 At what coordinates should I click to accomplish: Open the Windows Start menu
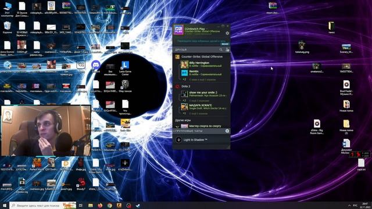click(5, 206)
